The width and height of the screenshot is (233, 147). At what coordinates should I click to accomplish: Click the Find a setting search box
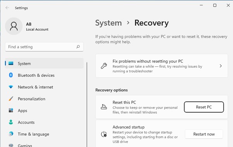pyautogui.click(x=44, y=47)
